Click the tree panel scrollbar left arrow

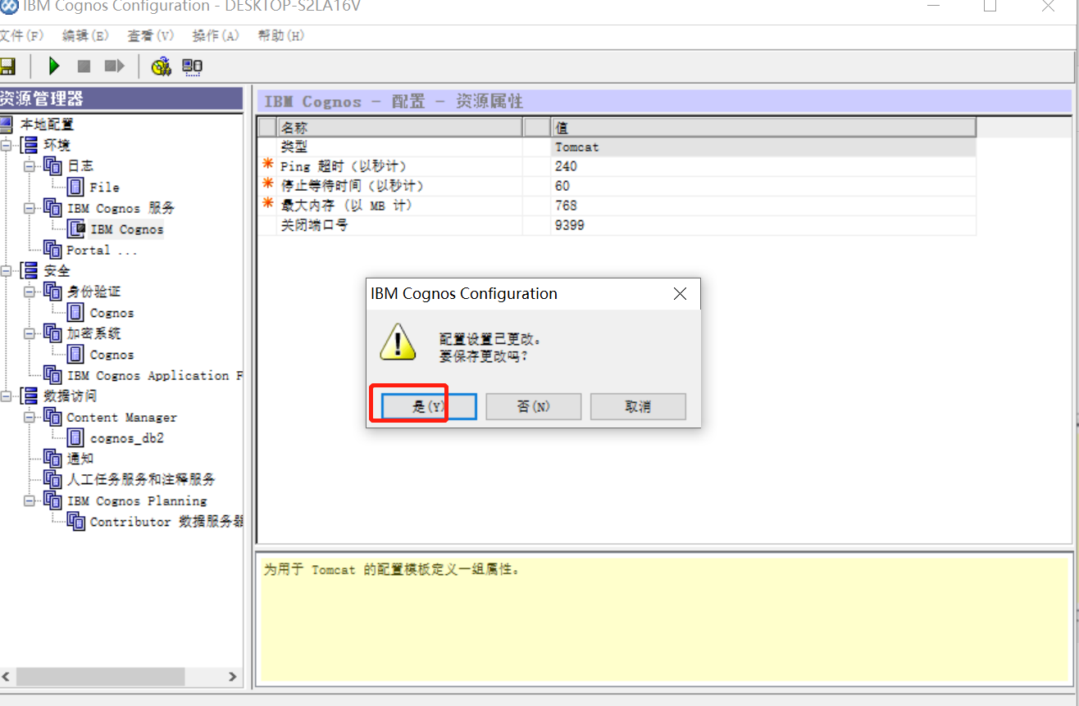(7, 677)
